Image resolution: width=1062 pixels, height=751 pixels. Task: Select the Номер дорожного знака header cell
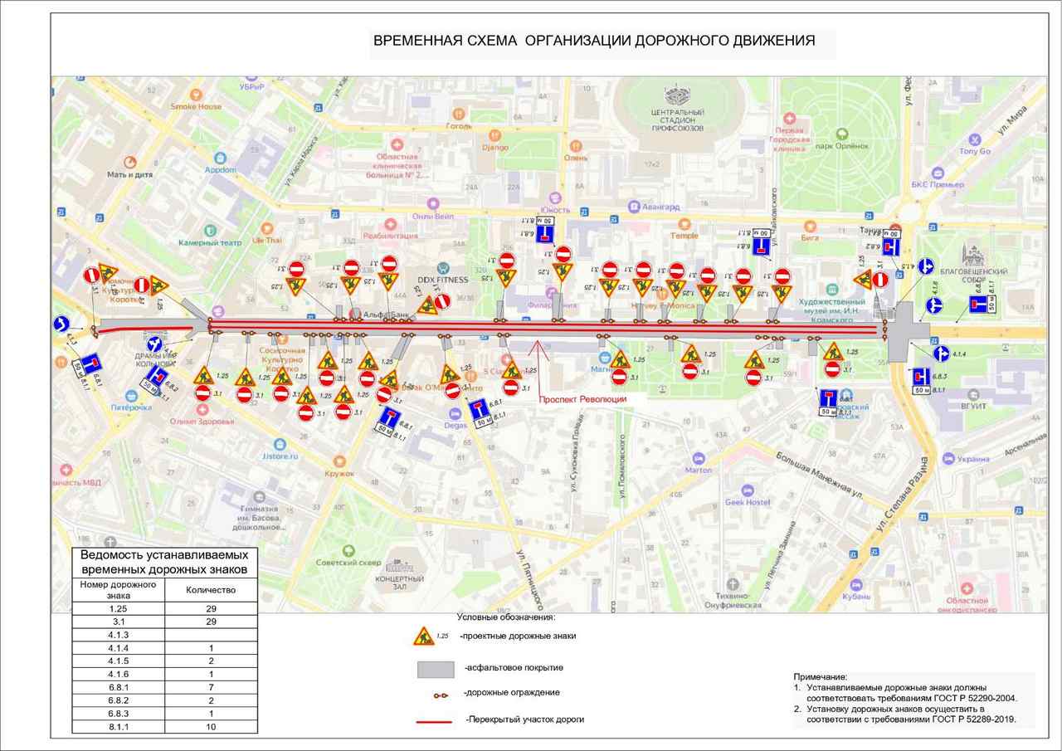(x=119, y=590)
